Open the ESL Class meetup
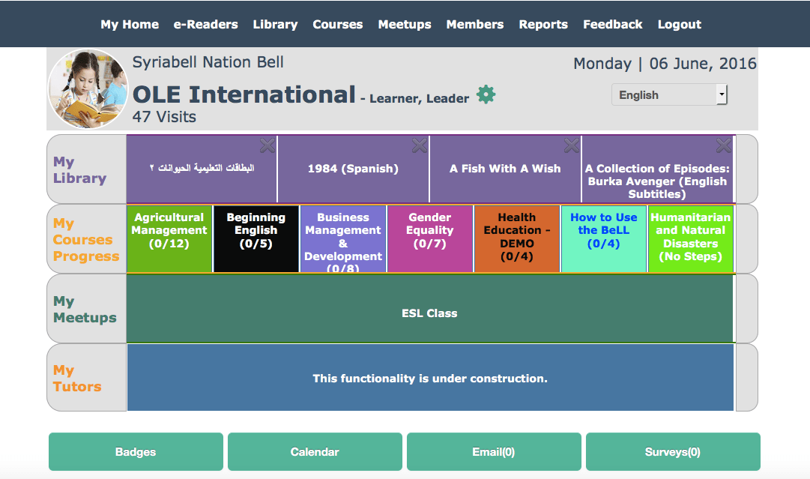Viewport: 810px width, 479px height. tap(429, 313)
